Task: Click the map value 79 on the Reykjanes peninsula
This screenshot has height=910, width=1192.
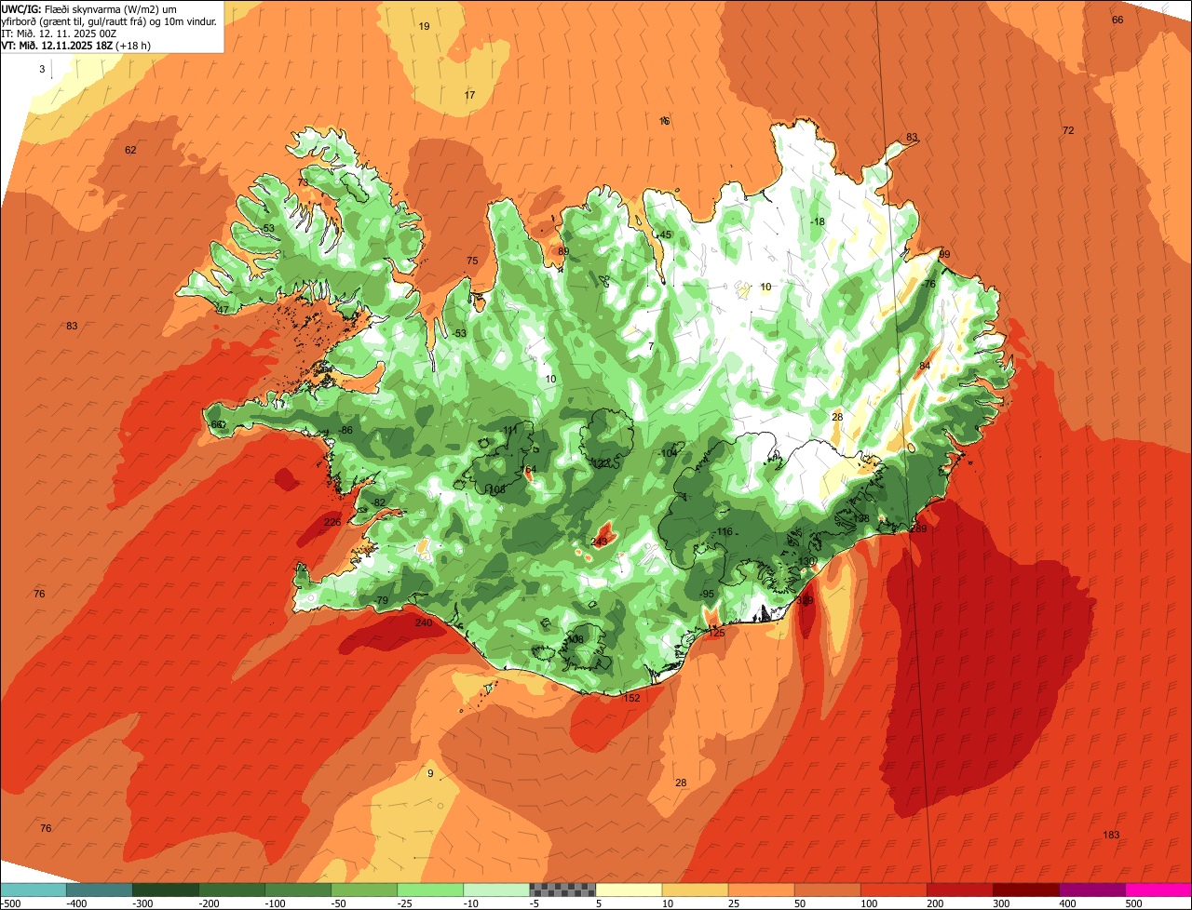Action: (383, 601)
